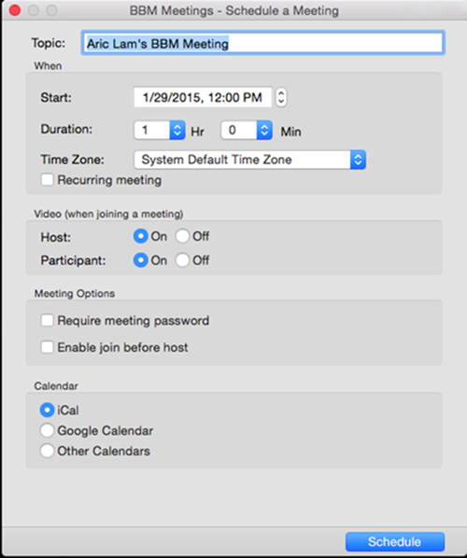Set Participant video to On

[140, 260]
